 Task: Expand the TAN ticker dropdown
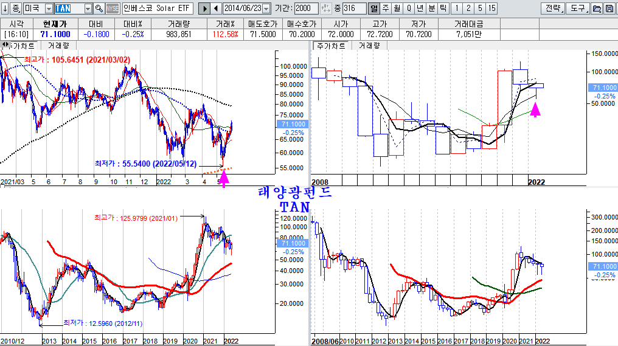[88, 9]
